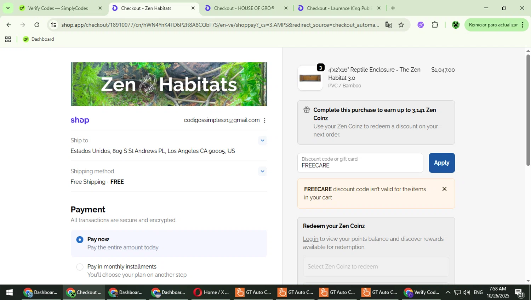The height and width of the screenshot is (300, 531).
Task: Click Reiniciar para actualizar button
Action: point(493,25)
